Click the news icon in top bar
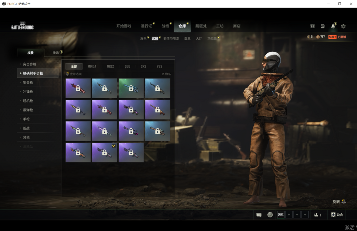 (x=323, y=26)
